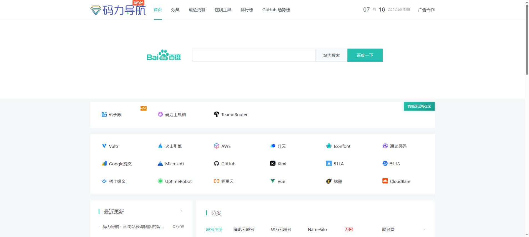Click the 最近更新 section heading

click(x=114, y=212)
